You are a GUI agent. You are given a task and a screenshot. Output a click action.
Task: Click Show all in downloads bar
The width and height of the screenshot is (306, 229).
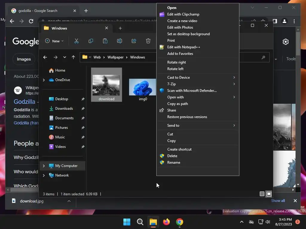click(x=278, y=201)
